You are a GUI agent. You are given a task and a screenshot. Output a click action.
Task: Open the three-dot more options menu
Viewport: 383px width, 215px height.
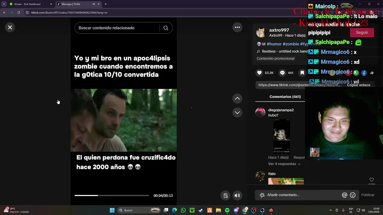(x=237, y=27)
